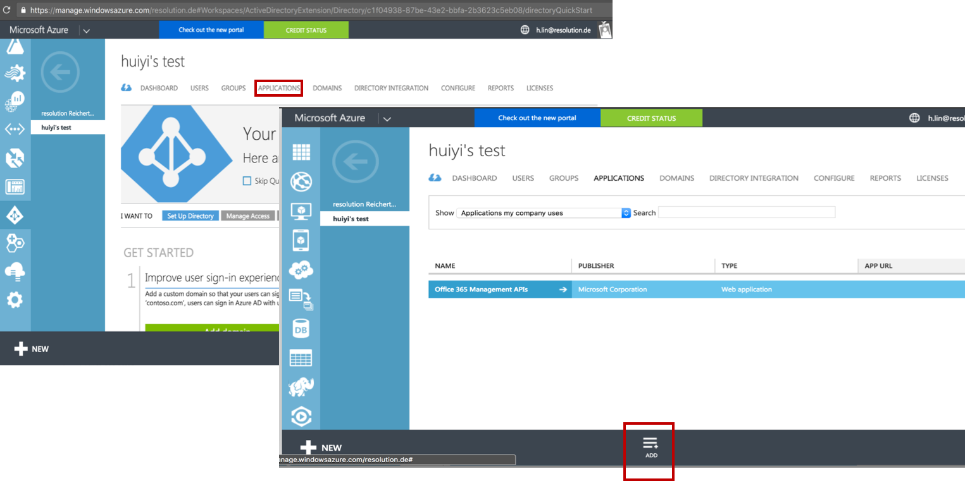Screen dimensions: 965x481
Task: Open the Marketplace hexagons icon in back sidebar
Action: click(x=15, y=242)
